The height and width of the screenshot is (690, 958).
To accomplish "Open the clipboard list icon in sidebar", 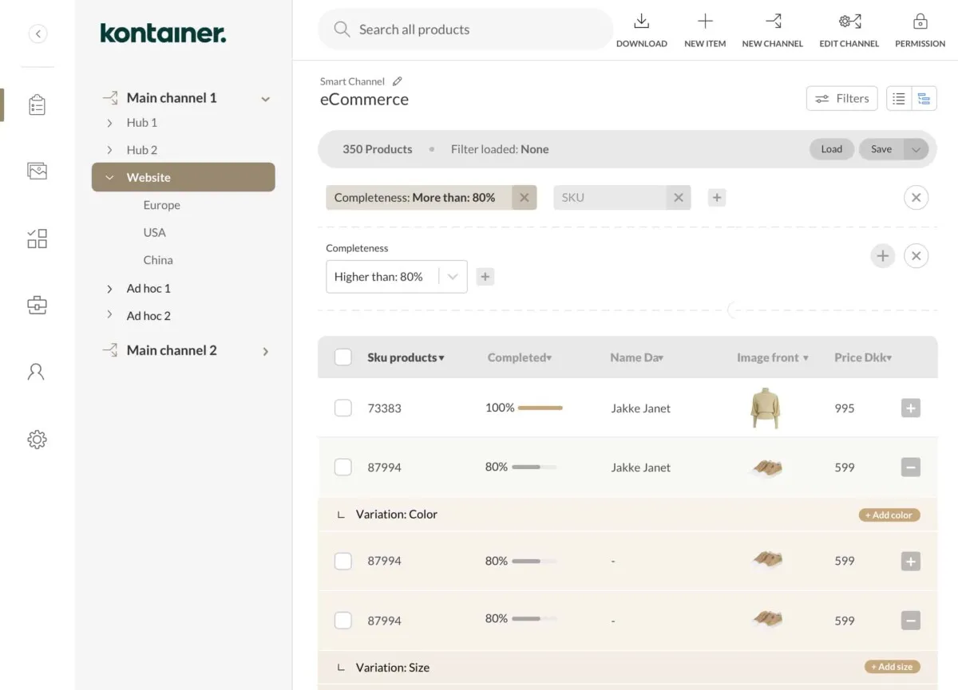I will 37,105.
